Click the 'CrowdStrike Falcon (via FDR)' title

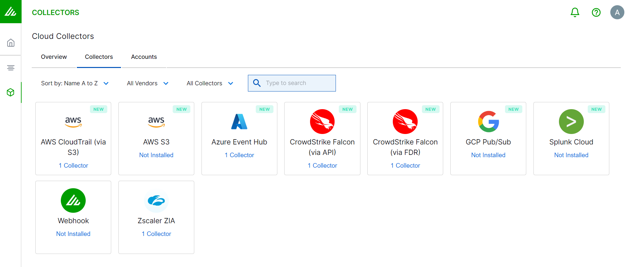(405, 147)
